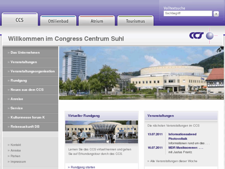
Task: Open Veranstaltungen in the sidebar menu
Action: pyautogui.click(x=30, y=62)
